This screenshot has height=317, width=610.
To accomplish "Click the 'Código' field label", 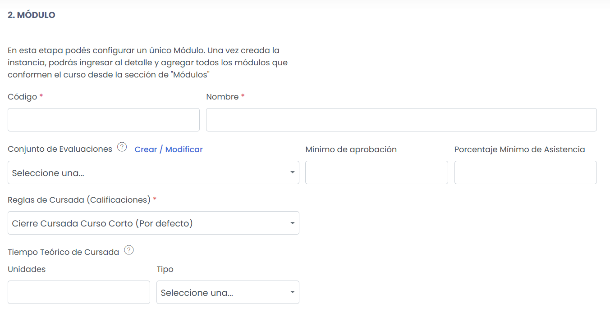I will tap(22, 97).
